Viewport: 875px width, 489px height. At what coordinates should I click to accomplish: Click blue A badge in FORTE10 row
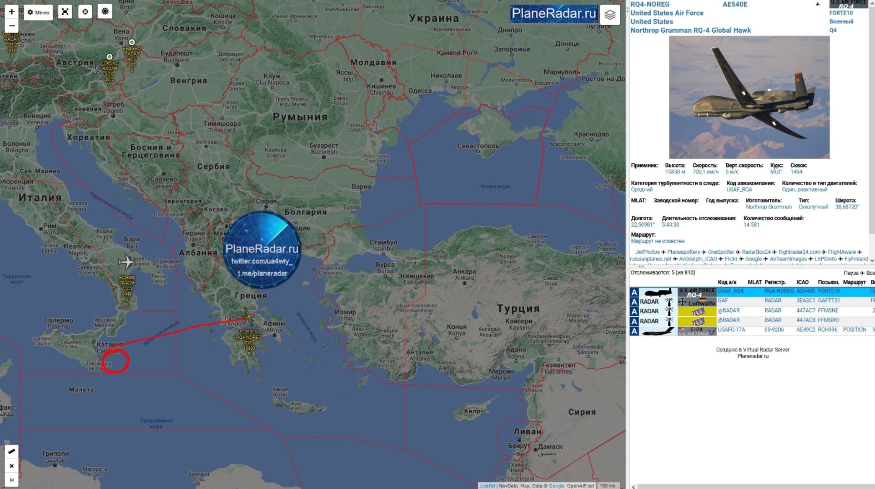tap(634, 292)
